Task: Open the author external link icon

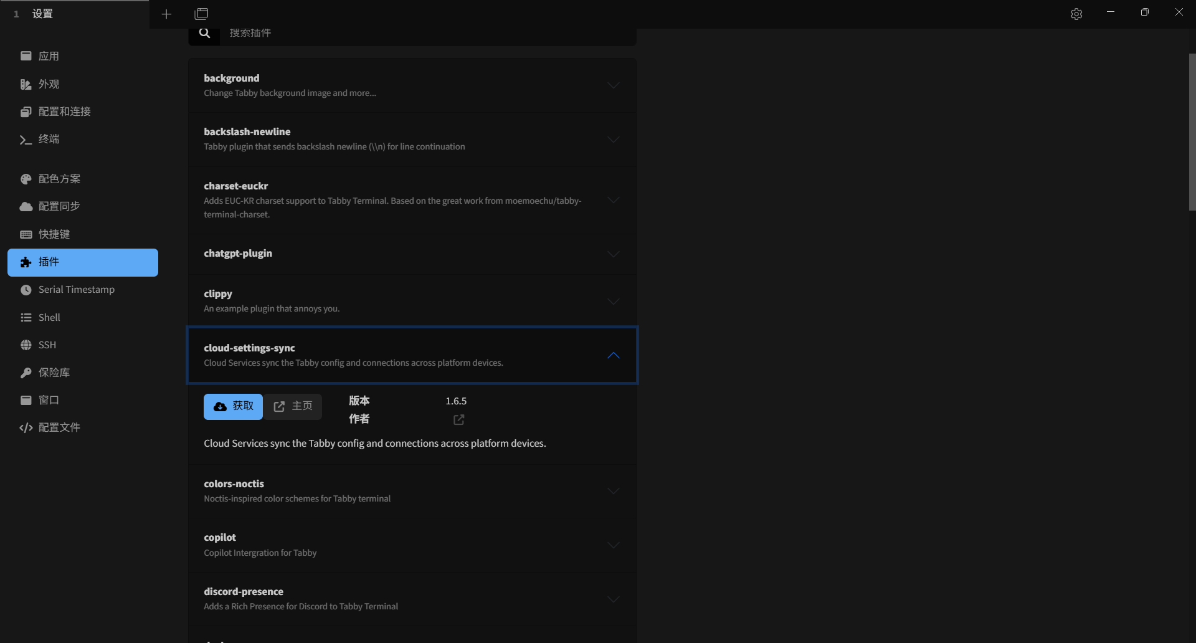Action: point(458,419)
